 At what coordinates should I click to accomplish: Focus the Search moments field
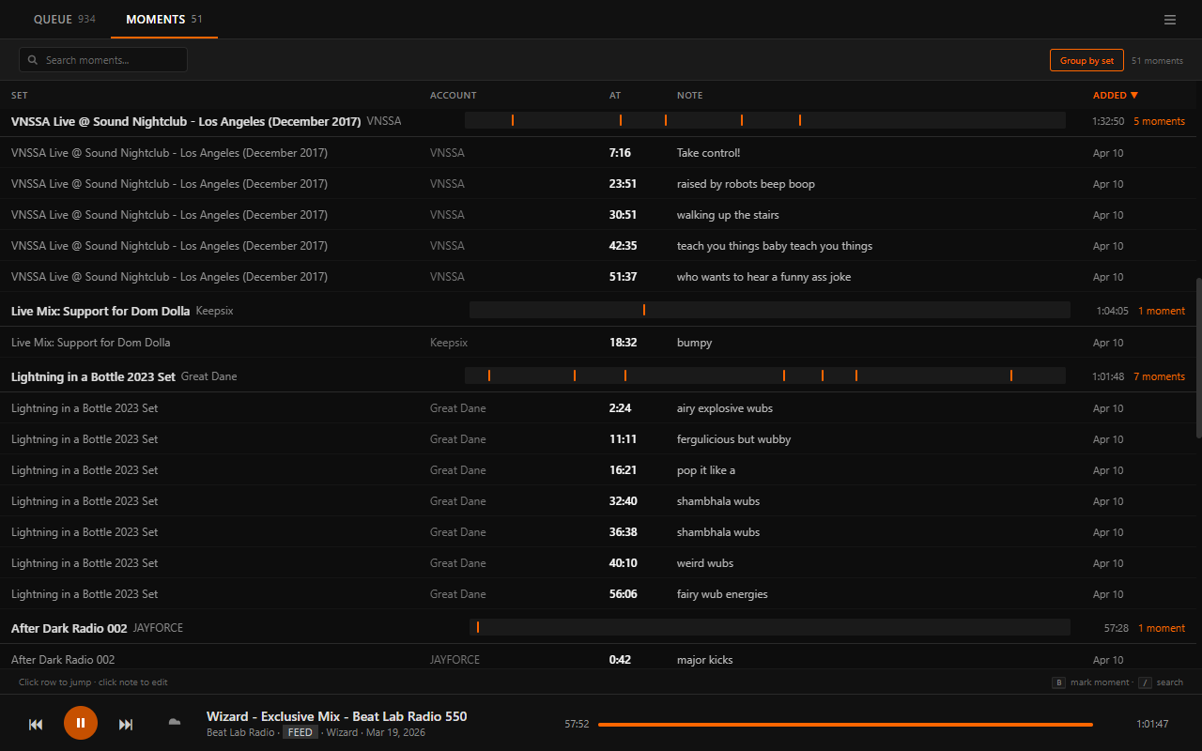pyautogui.click(x=103, y=60)
